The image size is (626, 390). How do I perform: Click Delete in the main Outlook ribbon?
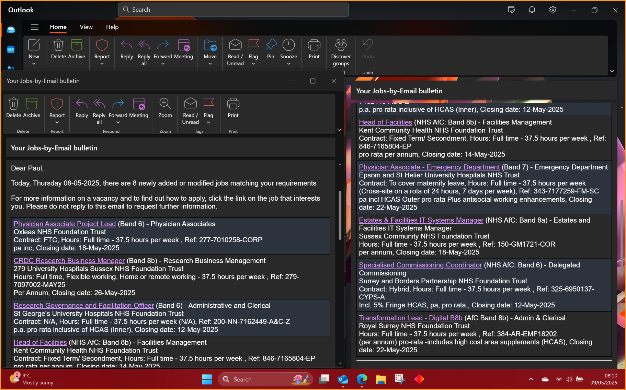click(58, 49)
